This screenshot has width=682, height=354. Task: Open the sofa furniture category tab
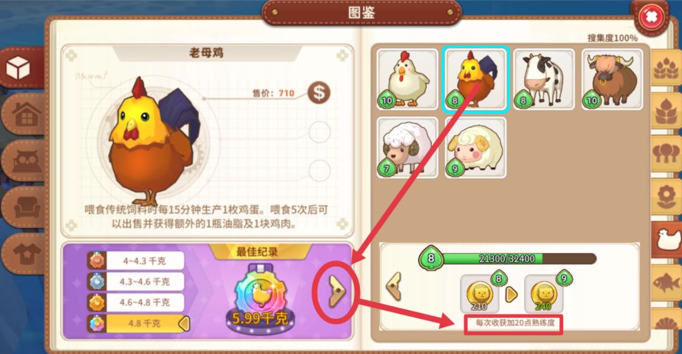24,208
